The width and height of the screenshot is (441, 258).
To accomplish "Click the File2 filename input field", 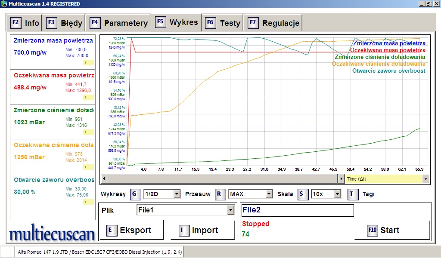I will [297, 210].
